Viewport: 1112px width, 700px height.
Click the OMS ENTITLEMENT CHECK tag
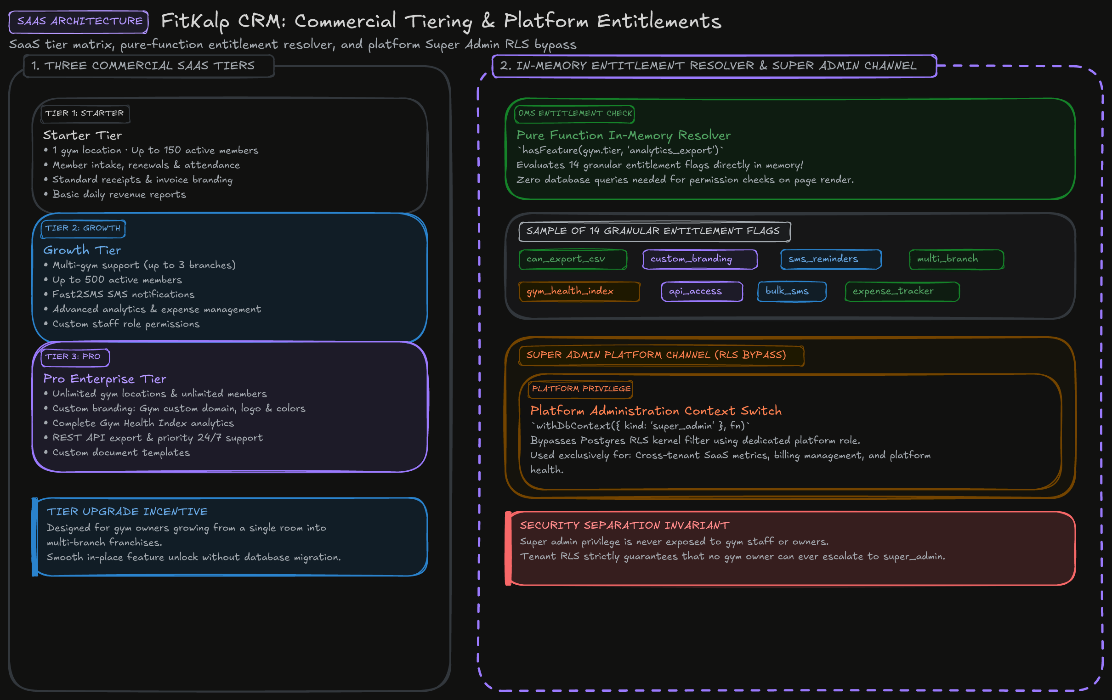[574, 113]
